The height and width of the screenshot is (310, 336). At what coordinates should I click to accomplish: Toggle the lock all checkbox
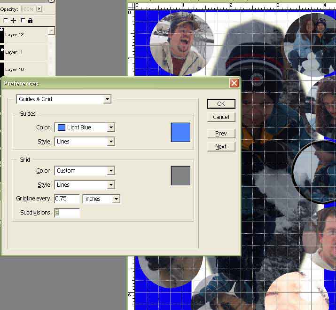pos(23,20)
